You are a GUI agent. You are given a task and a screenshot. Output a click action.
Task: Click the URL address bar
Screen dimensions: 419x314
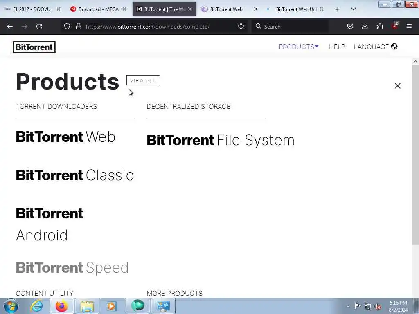pyautogui.click(x=147, y=27)
